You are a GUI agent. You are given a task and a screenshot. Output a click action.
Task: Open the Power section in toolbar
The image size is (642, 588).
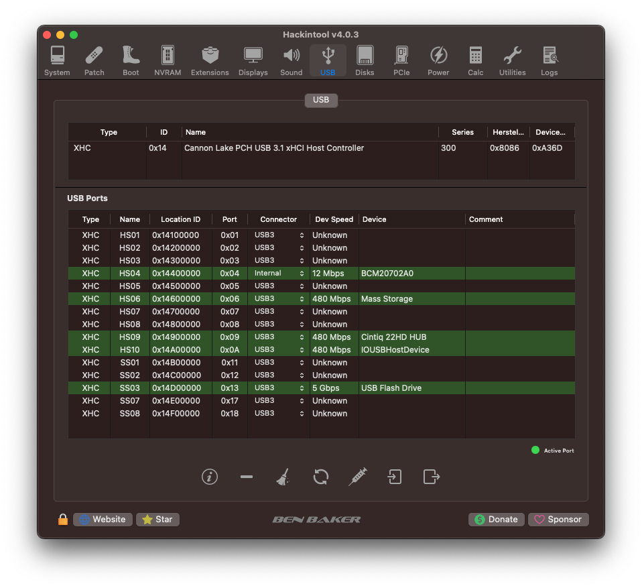438,61
